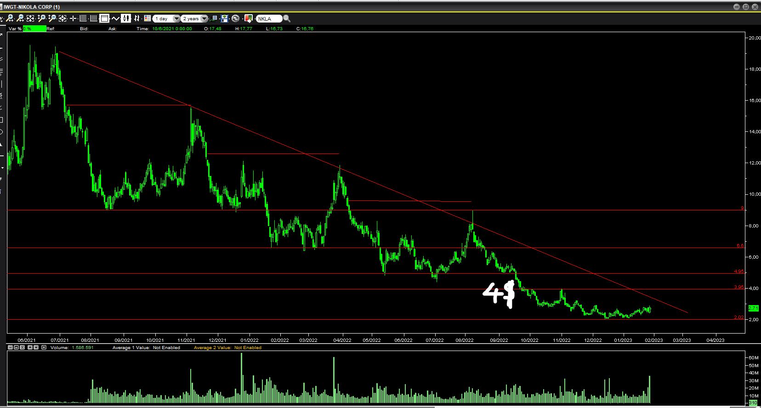Click the panel window layout icon
Image resolution: width=761 pixels, height=408 pixels.
click(x=104, y=18)
